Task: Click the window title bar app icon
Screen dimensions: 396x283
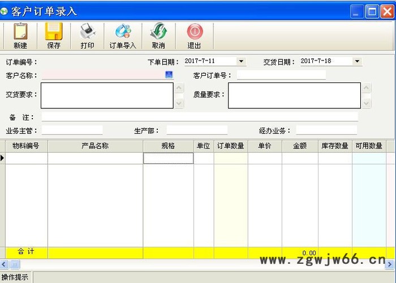Action: coord(4,11)
